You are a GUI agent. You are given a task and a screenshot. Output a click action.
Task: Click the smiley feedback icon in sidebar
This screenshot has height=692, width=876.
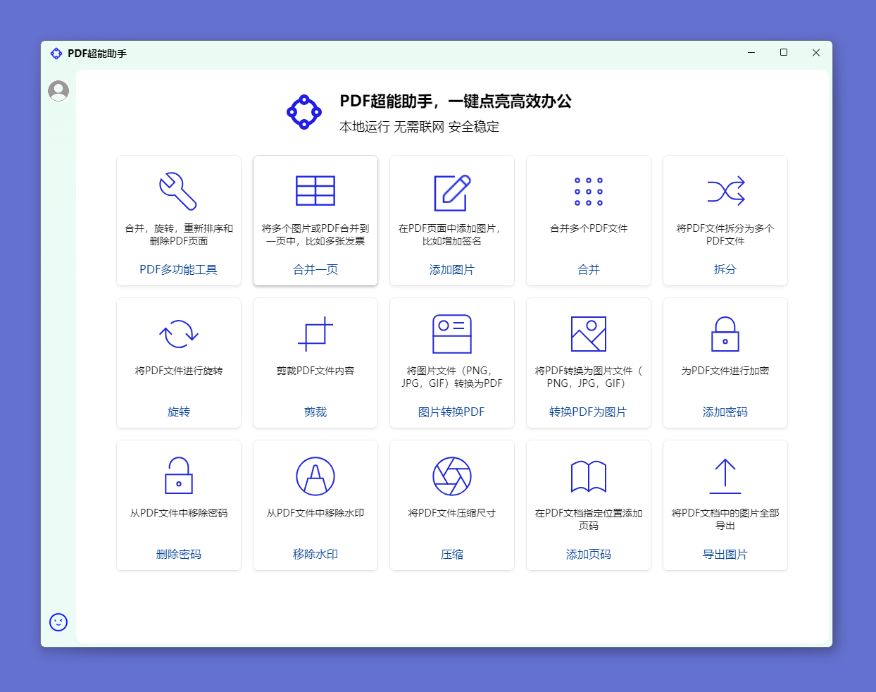pos(58,622)
